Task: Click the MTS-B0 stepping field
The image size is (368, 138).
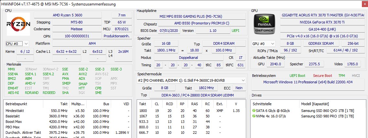Action: click(x=77, y=23)
